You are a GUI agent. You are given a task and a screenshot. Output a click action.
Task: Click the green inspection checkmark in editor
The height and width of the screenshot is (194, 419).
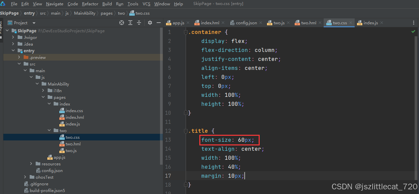(413, 32)
